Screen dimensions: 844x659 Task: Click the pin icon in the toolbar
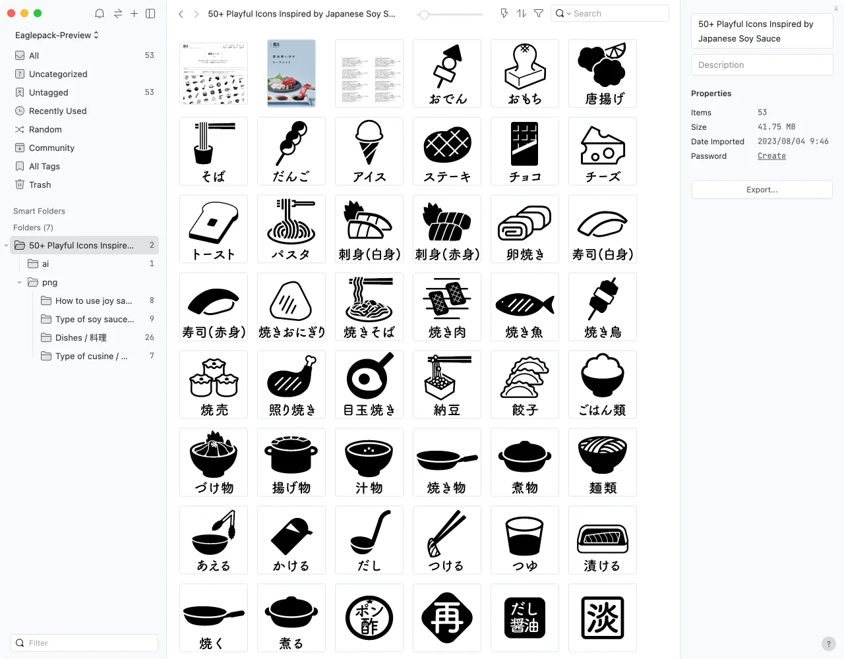coord(504,13)
